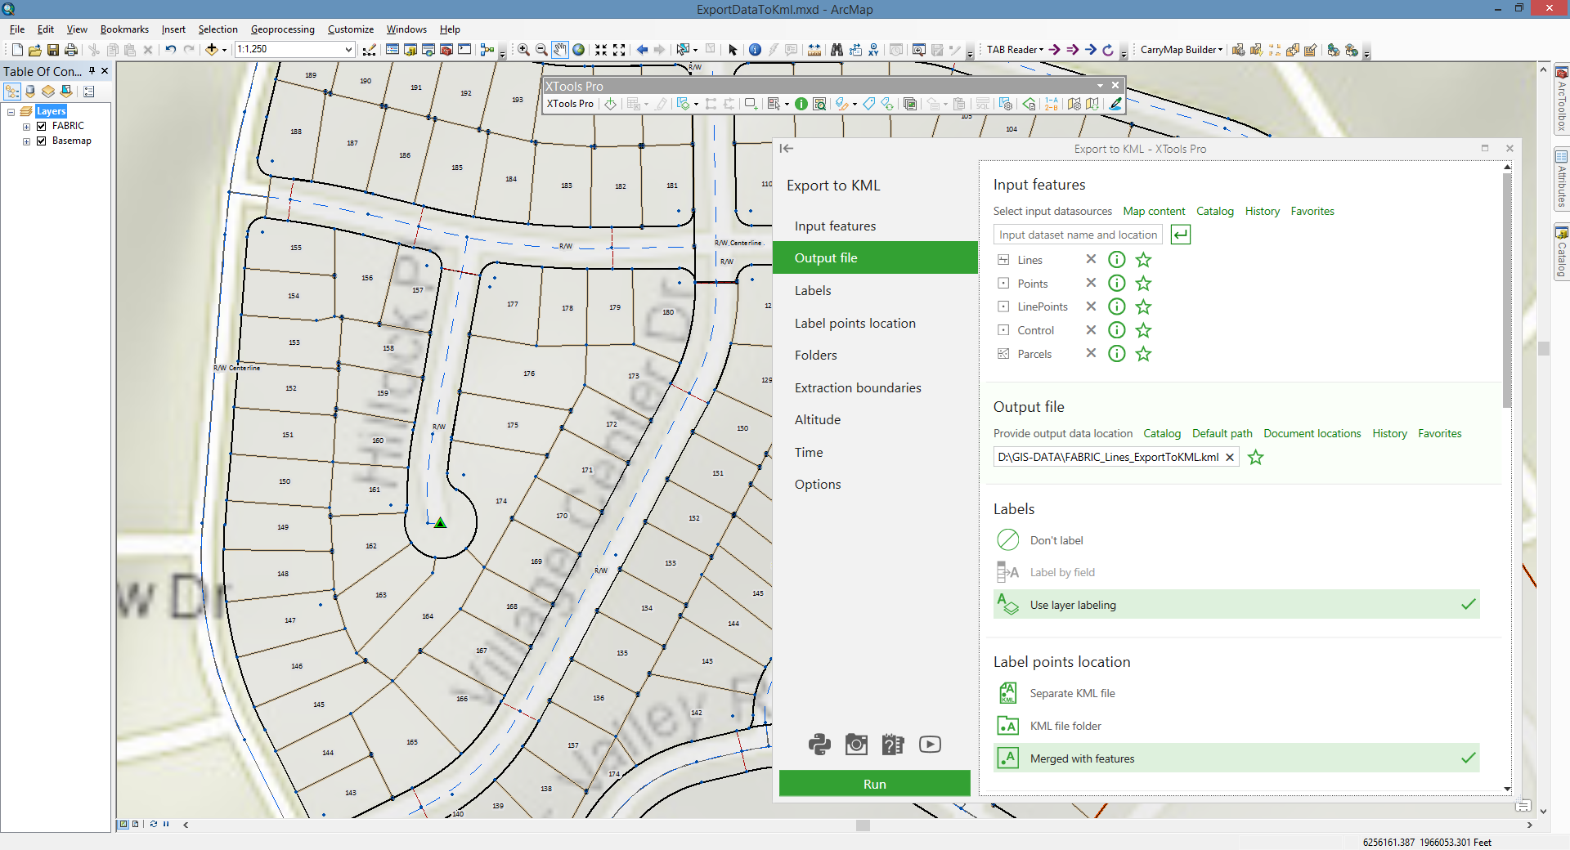The image size is (1570, 850).
Task: Click XTools Pro pen icon on toolbar
Action: (1115, 104)
